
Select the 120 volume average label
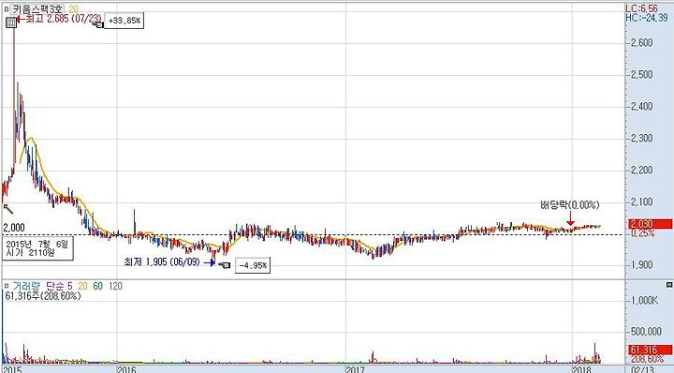(115, 286)
